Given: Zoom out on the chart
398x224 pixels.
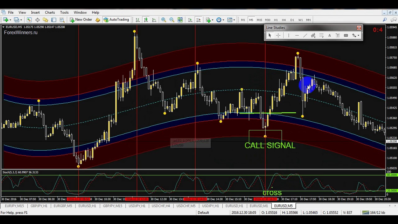Looking at the screenshot, I should tap(172, 20).
